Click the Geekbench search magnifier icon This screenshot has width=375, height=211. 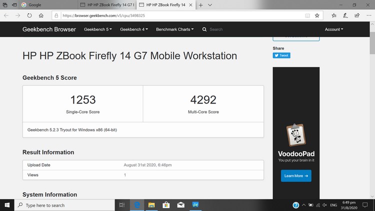coord(204,29)
